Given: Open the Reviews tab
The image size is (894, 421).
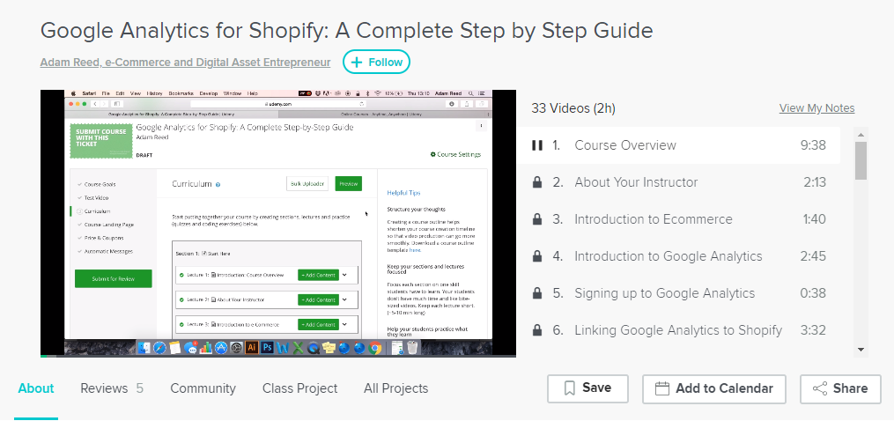Looking at the screenshot, I should (104, 388).
